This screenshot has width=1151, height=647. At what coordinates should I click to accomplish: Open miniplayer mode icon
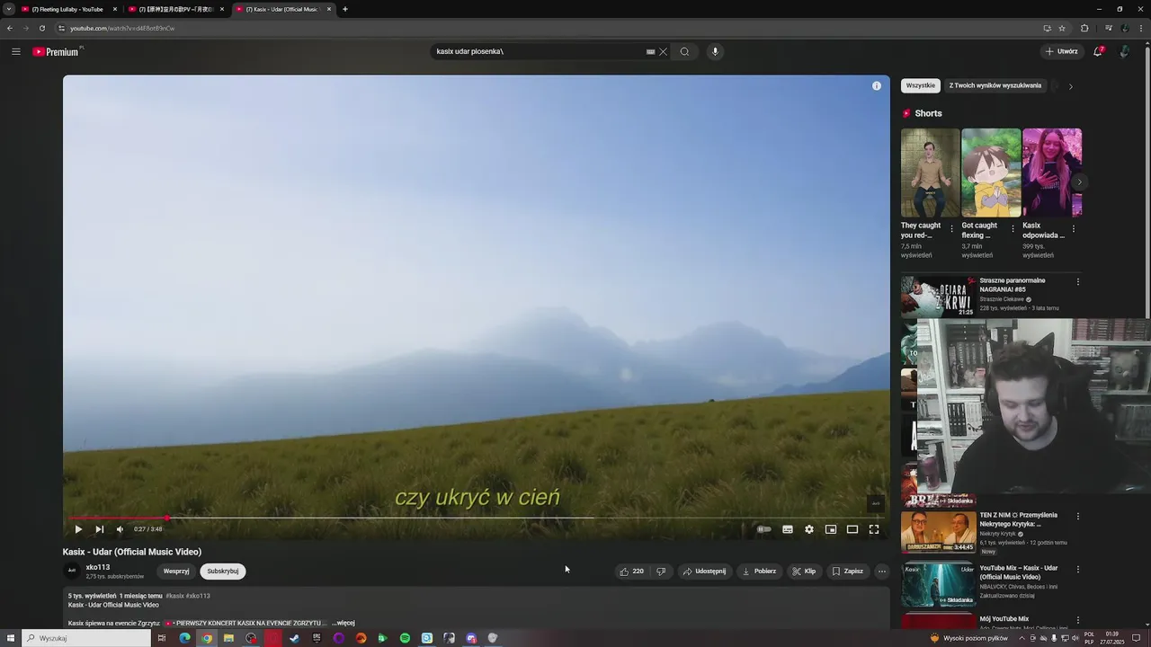pos(831,529)
